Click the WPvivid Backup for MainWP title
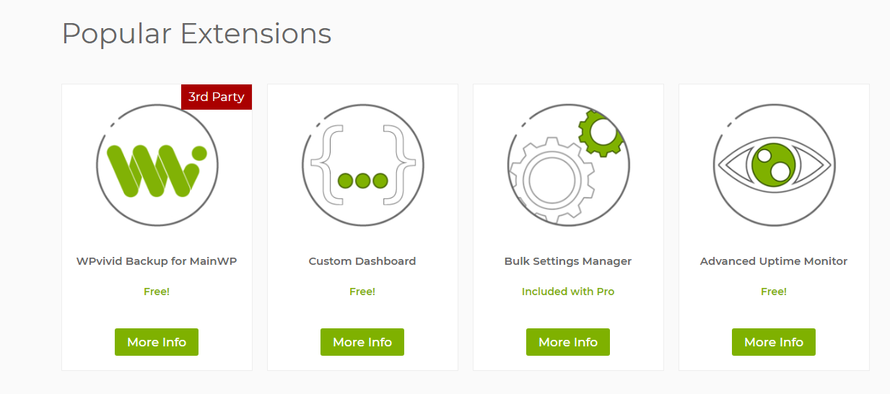The width and height of the screenshot is (890, 394). 157,261
